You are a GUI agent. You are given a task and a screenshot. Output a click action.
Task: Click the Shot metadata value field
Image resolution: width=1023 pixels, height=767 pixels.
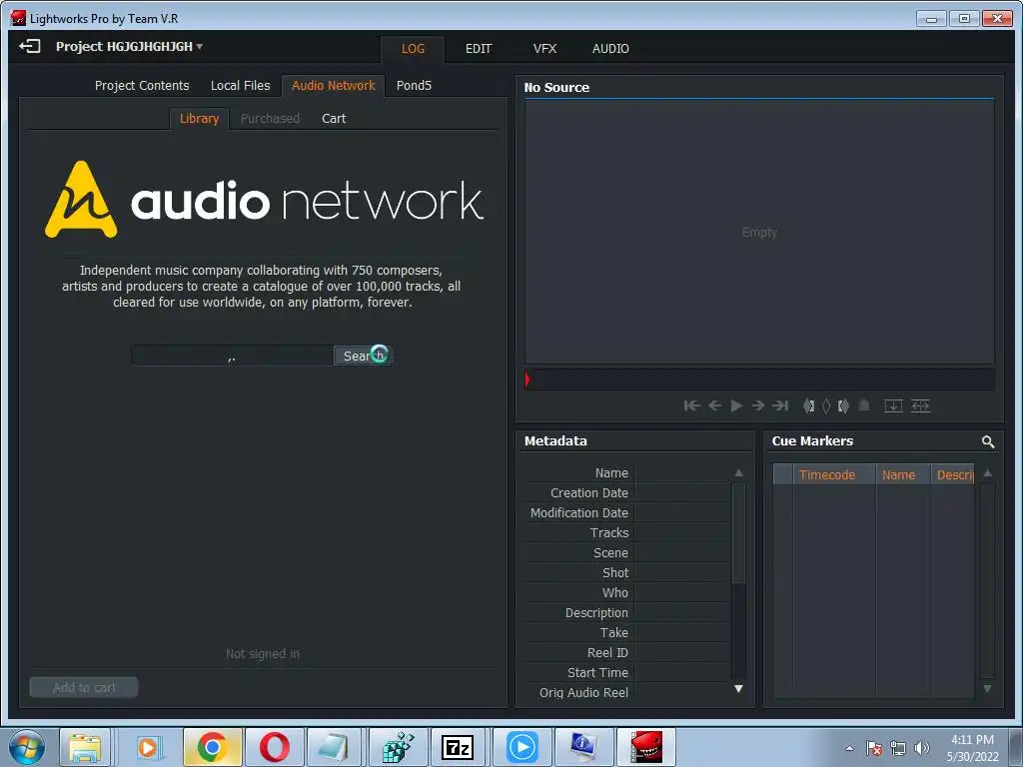tap(681, 572)
